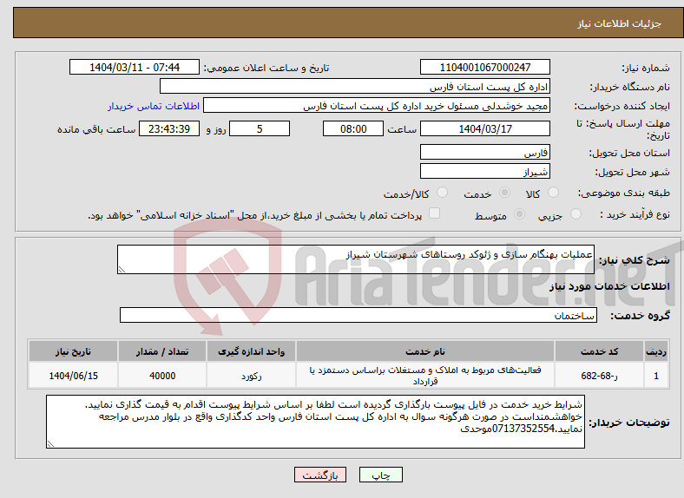Click the توضیحات خریدار label

tap(629, 423)
